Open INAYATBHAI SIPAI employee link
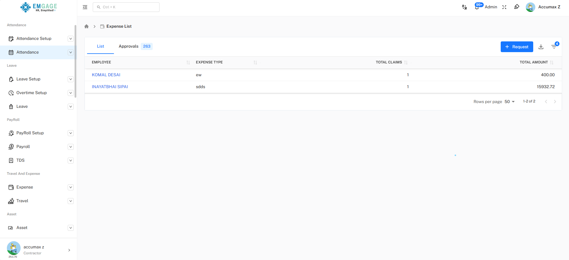569x260 pixels. pyautogui.click(x=110, y=87)
